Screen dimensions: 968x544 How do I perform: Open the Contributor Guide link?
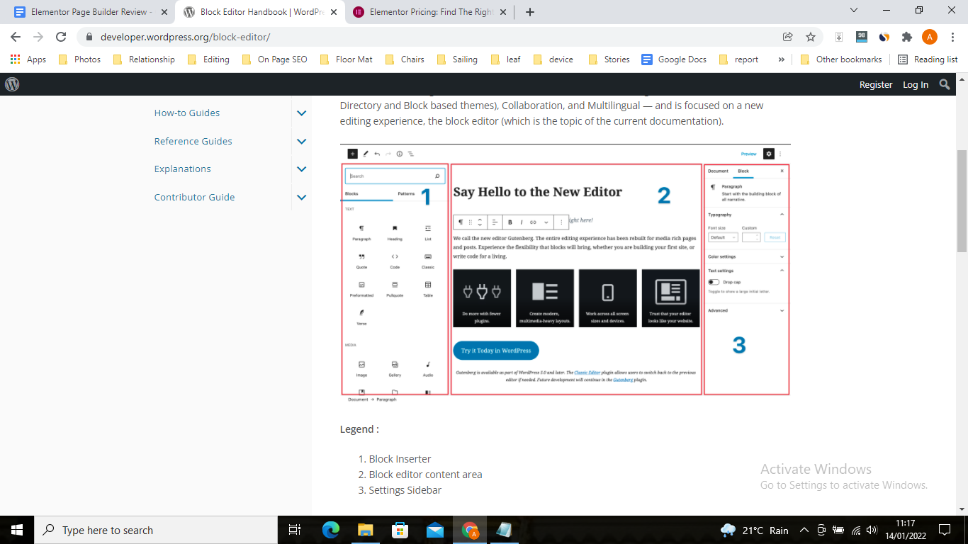195,197
